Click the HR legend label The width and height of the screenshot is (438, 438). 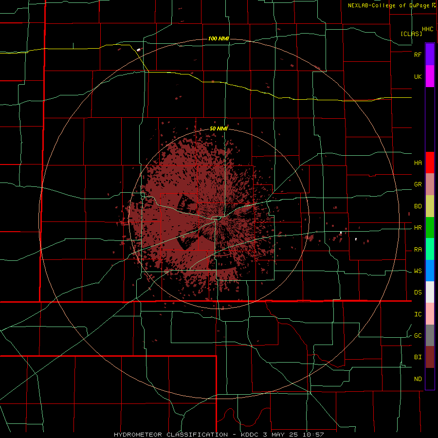coord(418,228)
